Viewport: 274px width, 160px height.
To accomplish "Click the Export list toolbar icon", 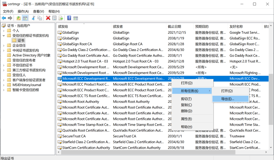I will pyautogui.click(x=61, y=18).
